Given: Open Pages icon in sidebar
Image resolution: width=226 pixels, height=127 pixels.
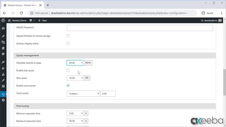Looking at the screenshot, I should [x=3, y=48].
